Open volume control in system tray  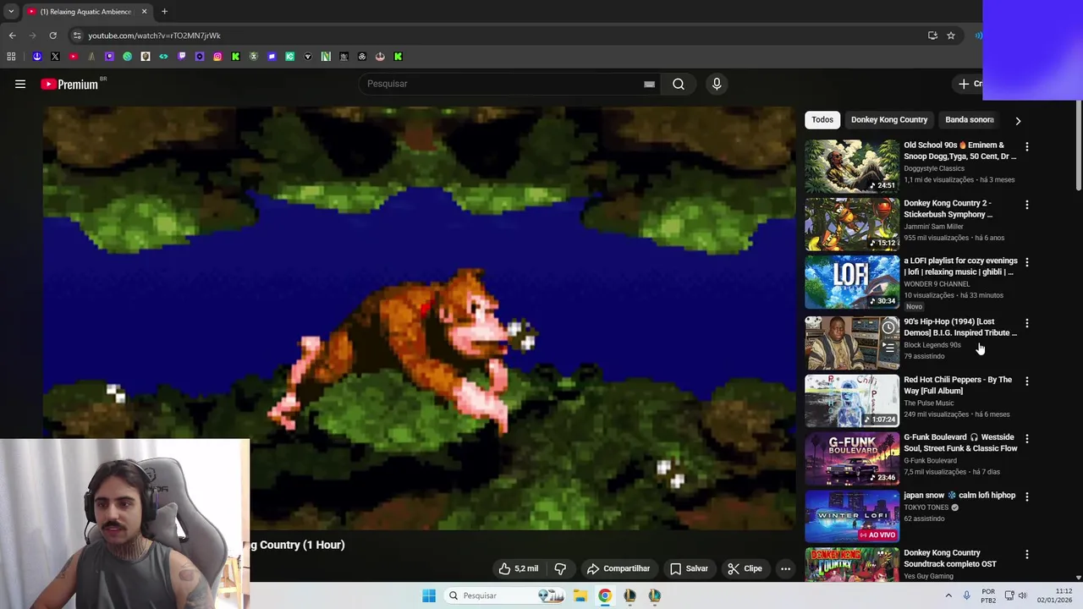(x=1022, y=595)
